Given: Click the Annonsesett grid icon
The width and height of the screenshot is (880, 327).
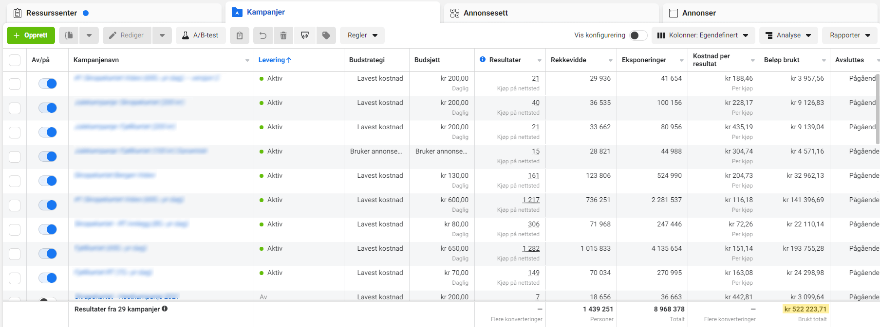Looking at the screenshot, I should click(455, 13).
